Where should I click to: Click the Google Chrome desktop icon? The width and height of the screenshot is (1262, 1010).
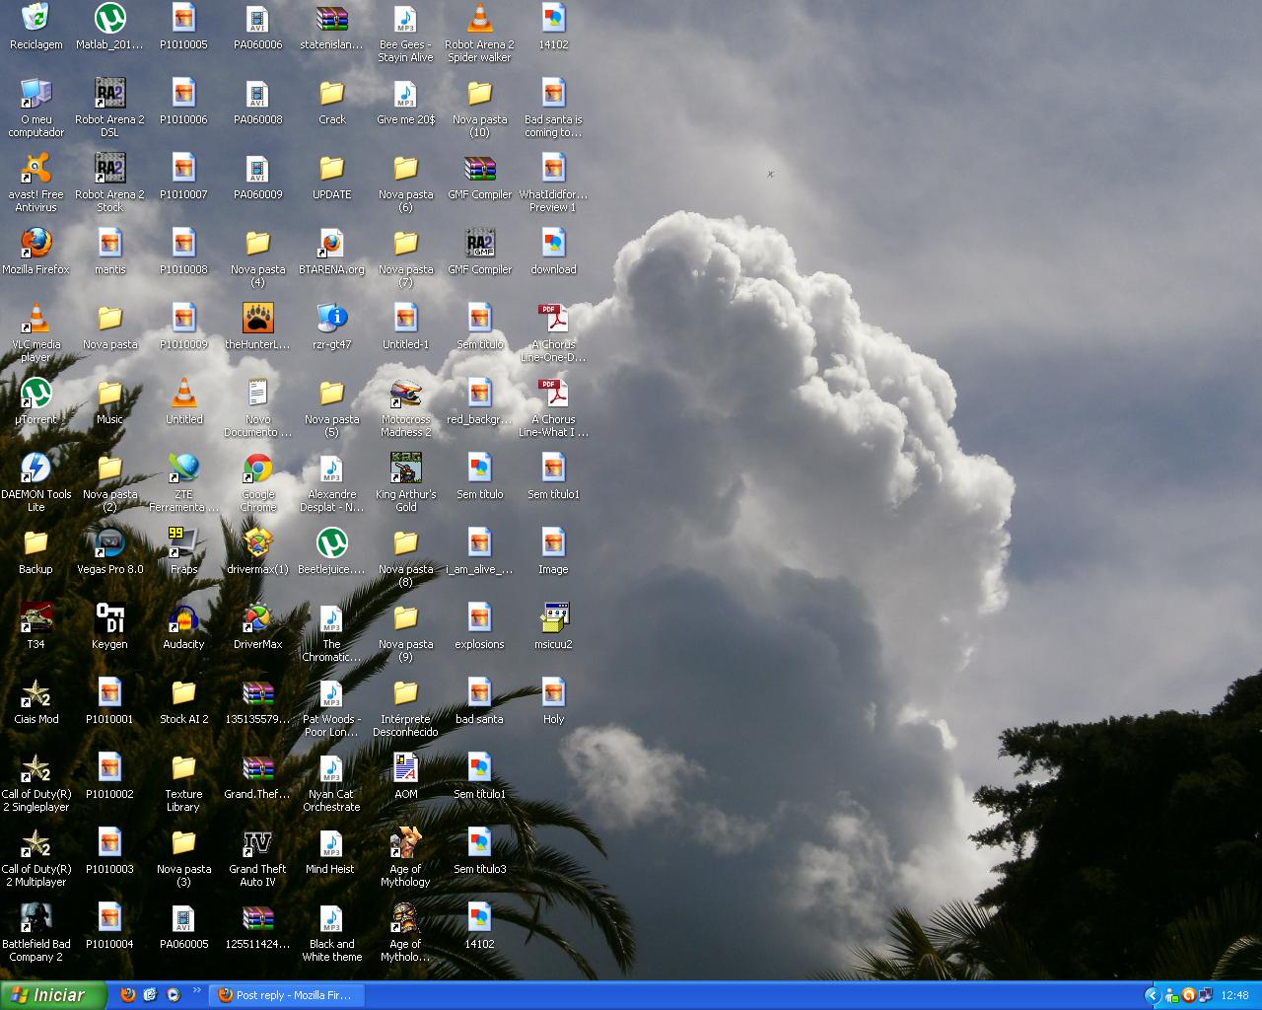click(x=257, y=469)
